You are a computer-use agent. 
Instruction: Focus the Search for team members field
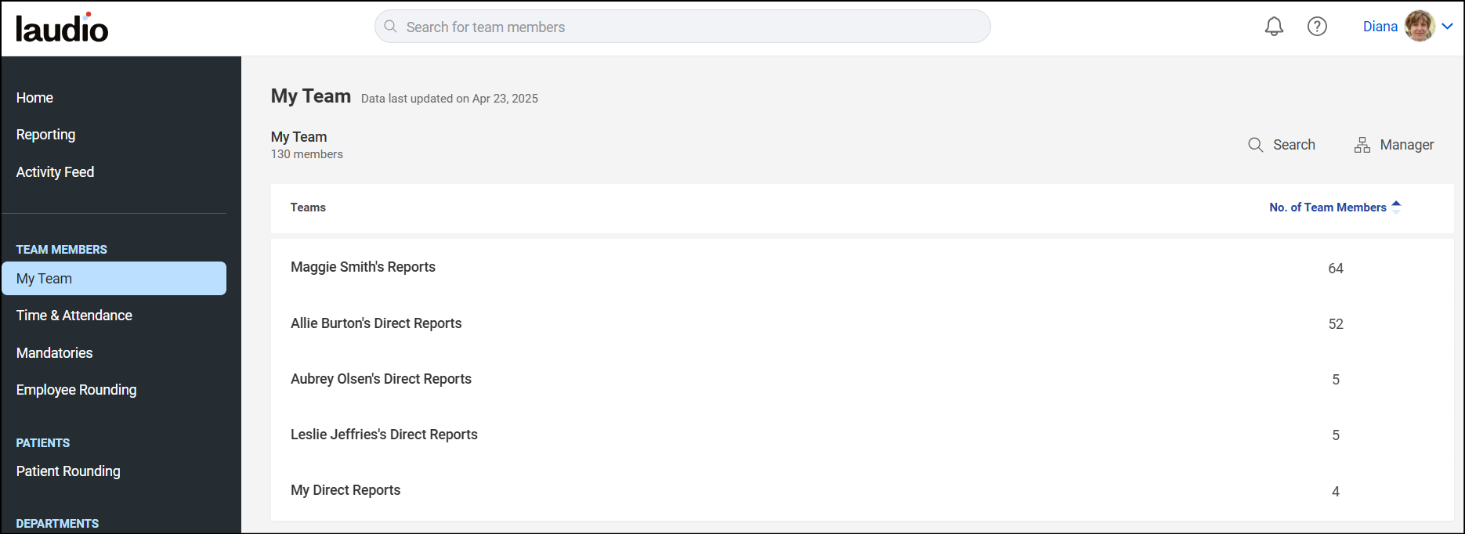(682, 27)
